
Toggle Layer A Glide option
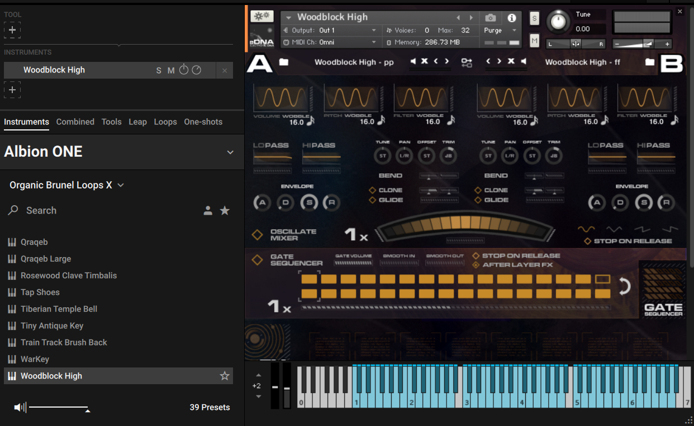372,200
